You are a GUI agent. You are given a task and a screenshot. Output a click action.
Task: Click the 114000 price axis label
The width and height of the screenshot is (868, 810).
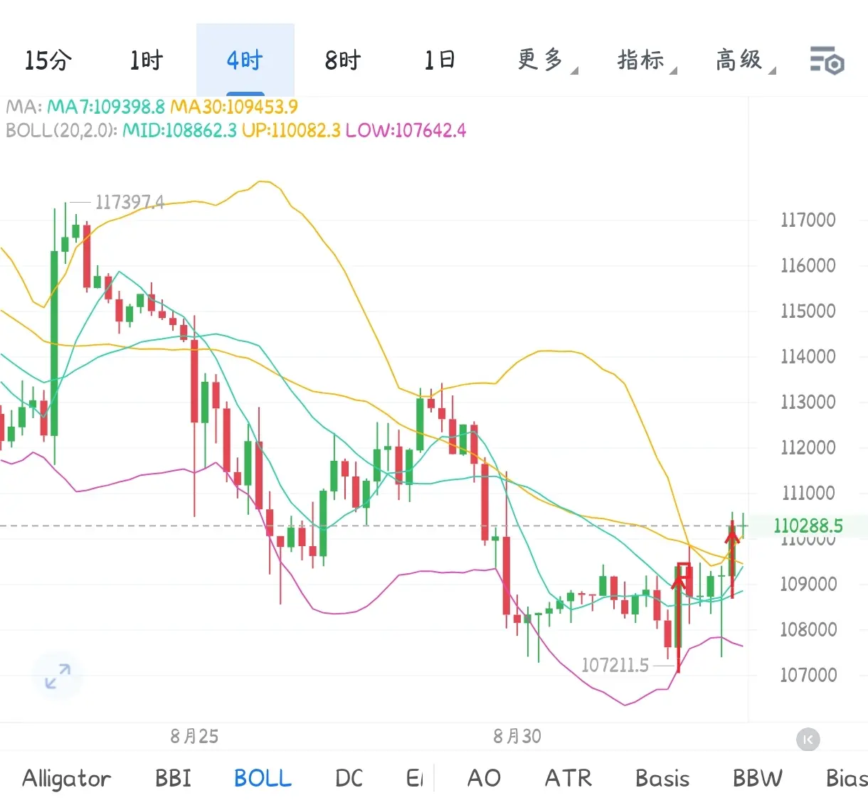808,357
